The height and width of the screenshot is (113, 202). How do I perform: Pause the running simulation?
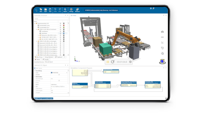tap(108, 62)
